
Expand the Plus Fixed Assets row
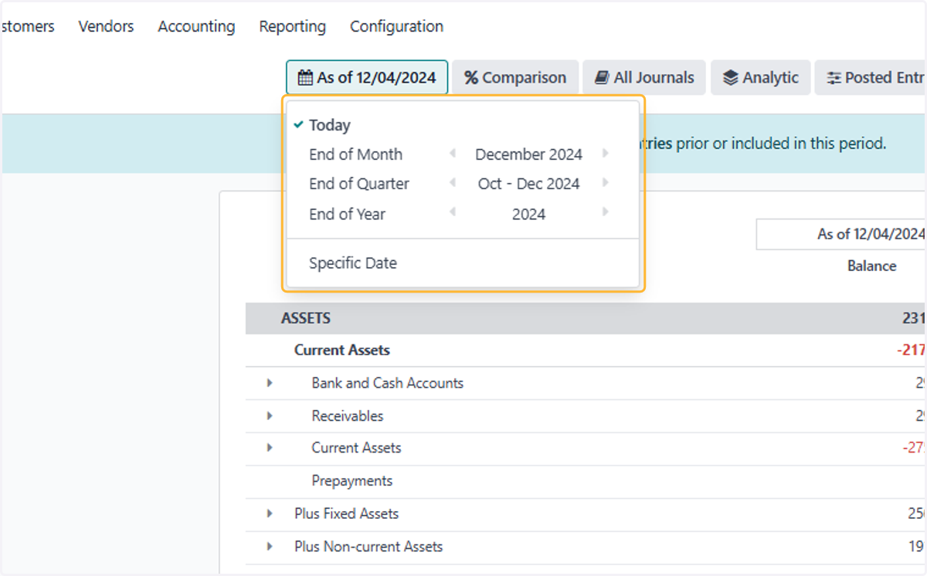270,513
